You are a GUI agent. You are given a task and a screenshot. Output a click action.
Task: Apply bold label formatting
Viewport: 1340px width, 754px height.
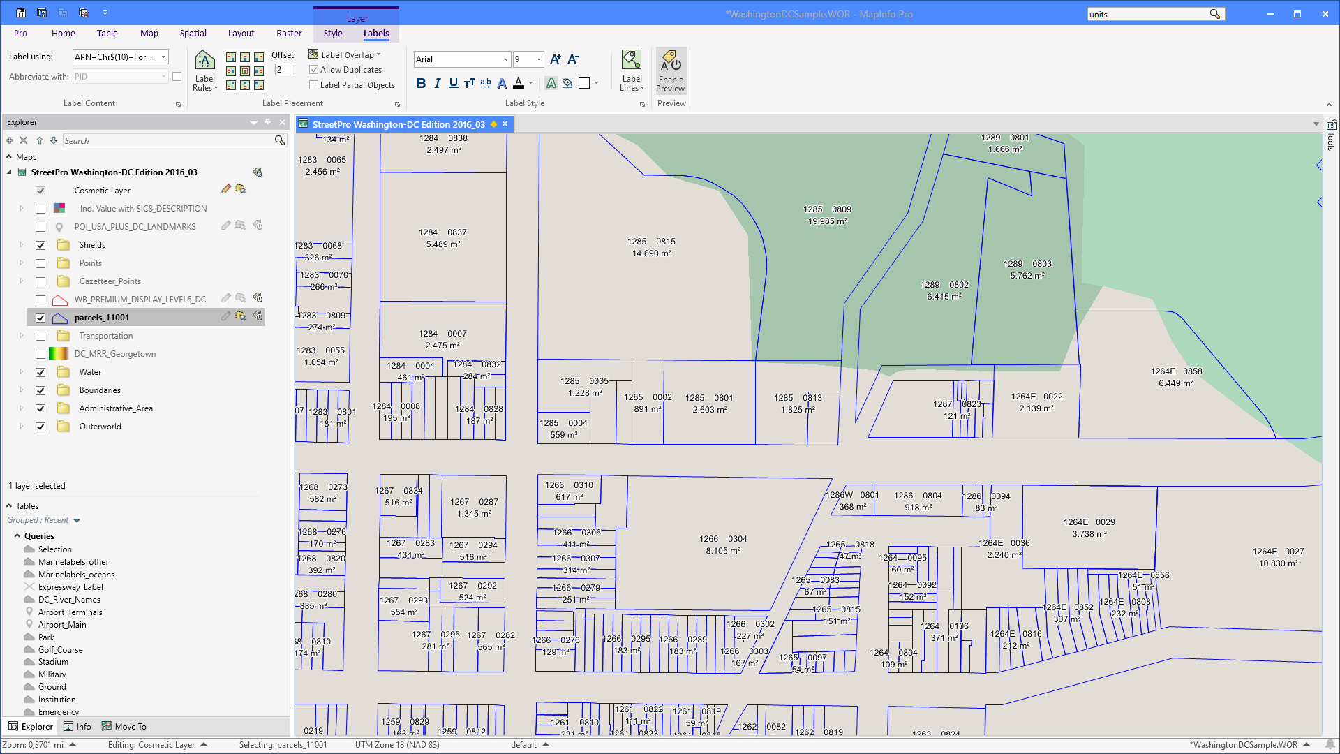[x=421, y=82]
